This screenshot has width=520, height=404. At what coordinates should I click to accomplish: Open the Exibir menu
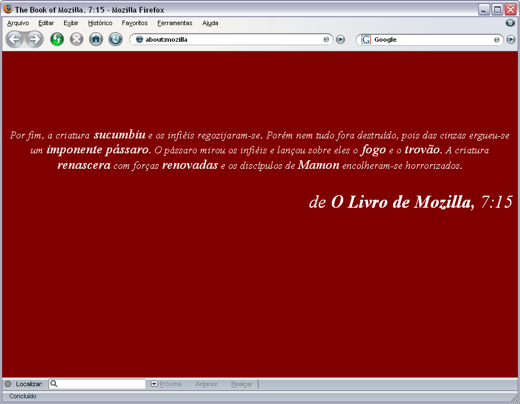coord(71,23)
